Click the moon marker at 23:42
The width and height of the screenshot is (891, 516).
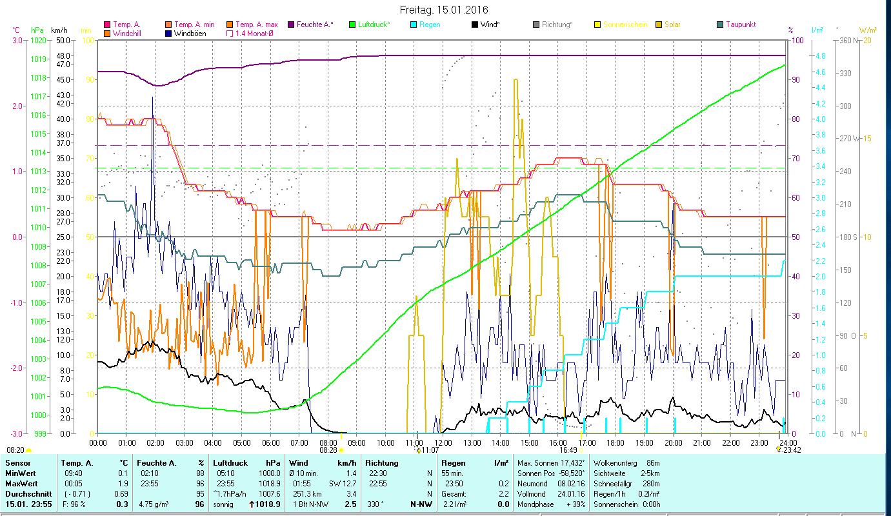778,450
